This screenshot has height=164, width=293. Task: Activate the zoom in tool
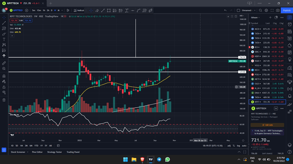[x=4, y=68]
